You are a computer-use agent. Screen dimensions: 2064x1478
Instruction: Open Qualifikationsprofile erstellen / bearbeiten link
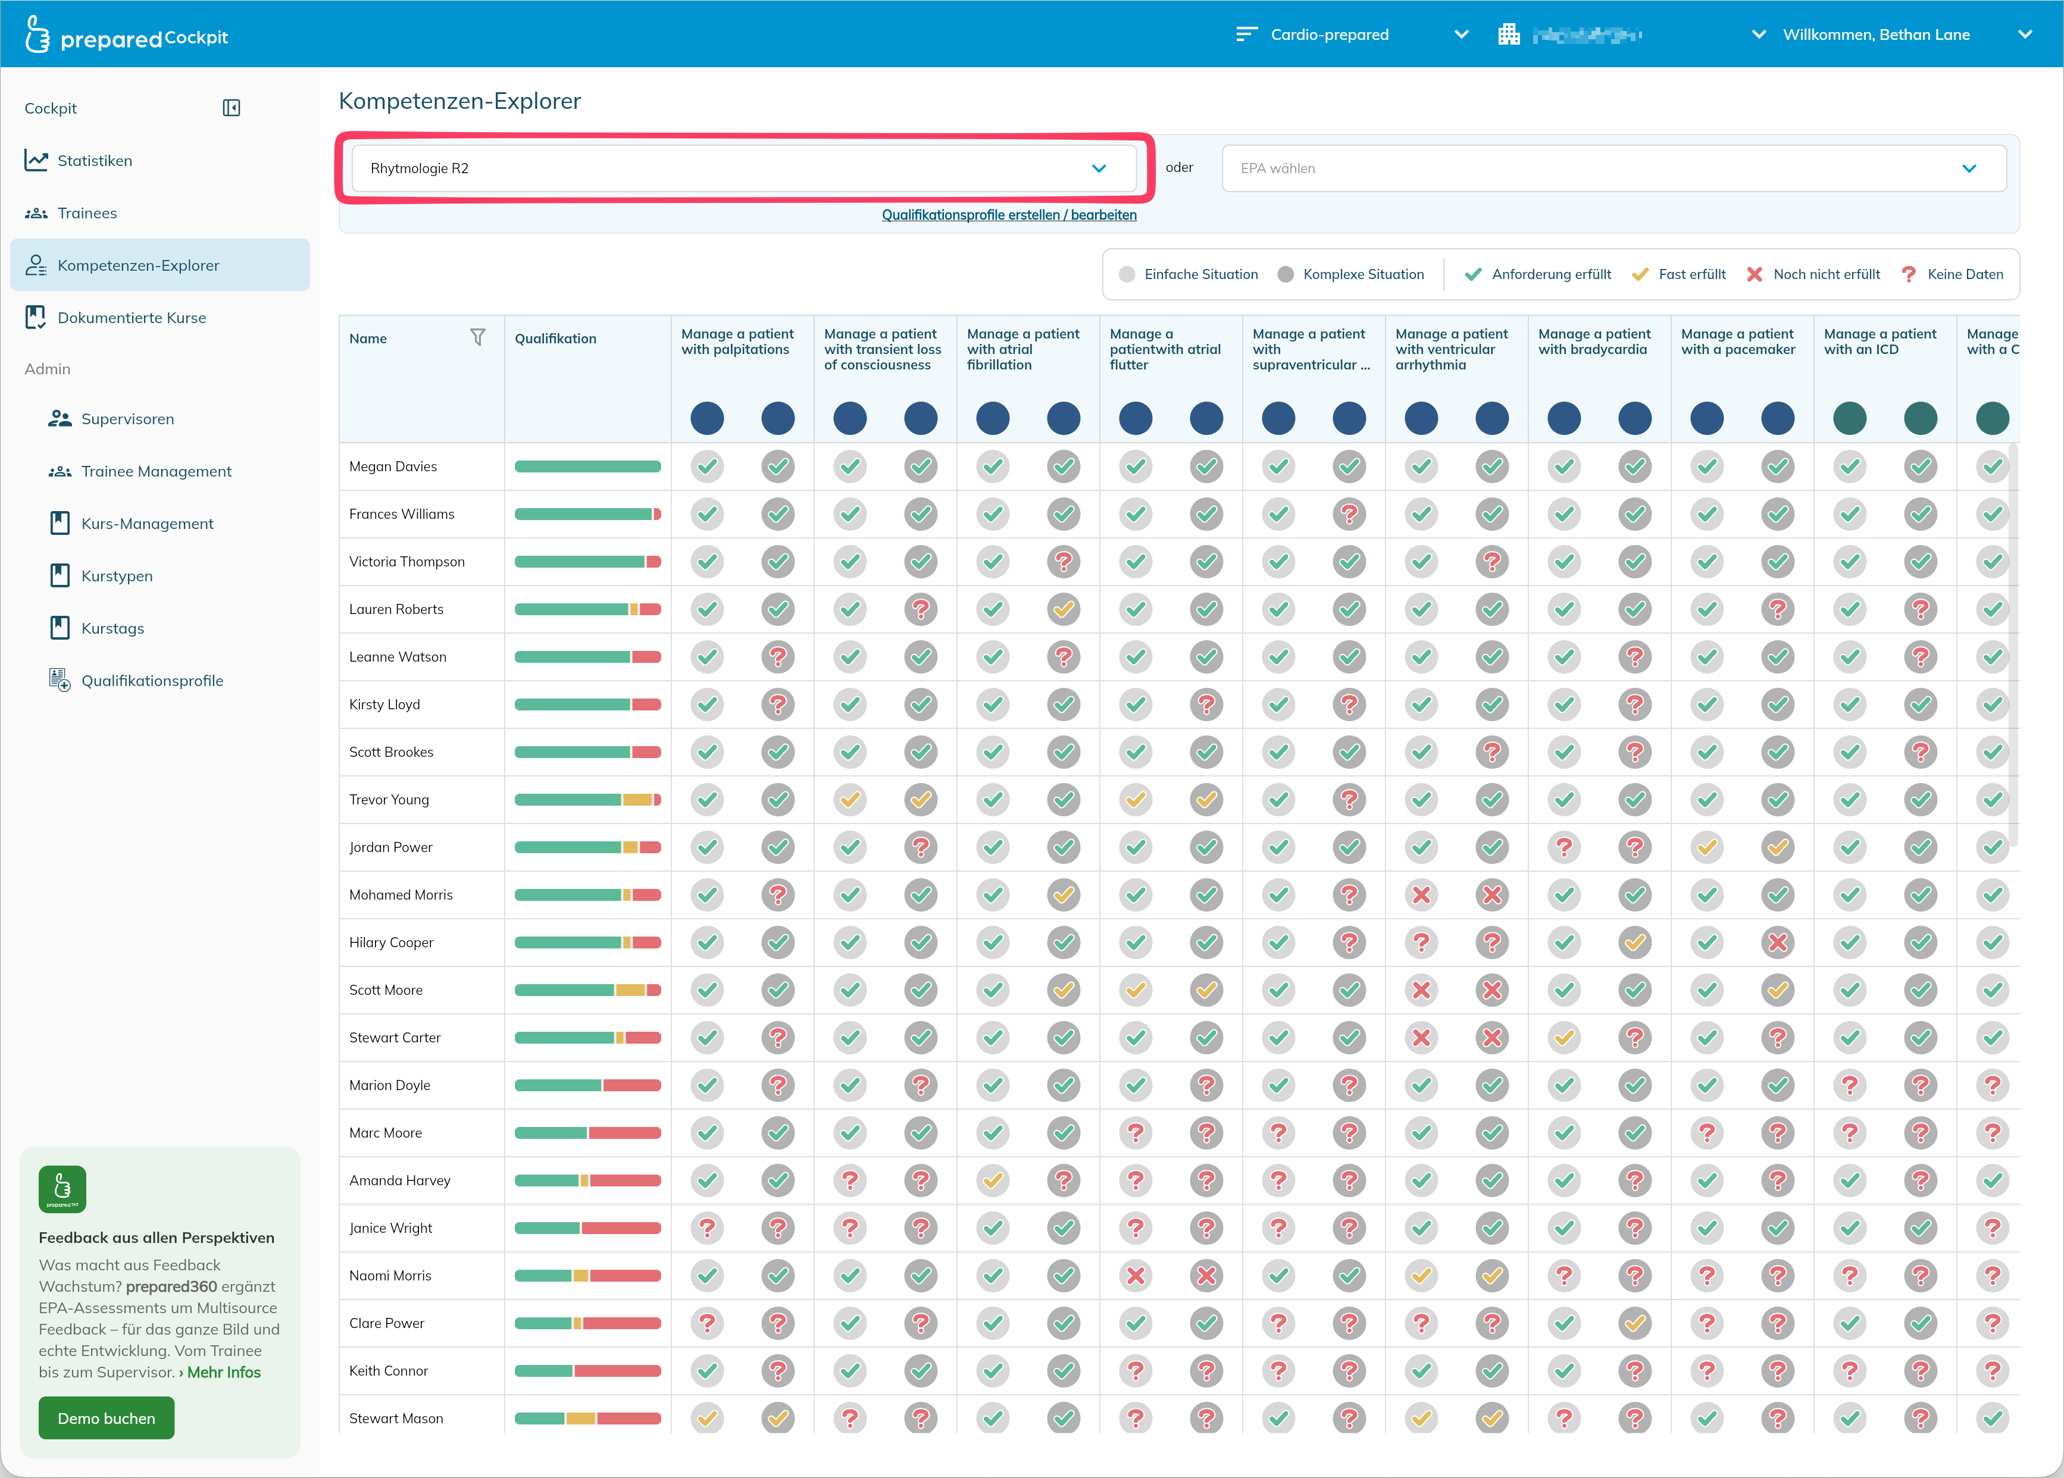[1009, 215]
